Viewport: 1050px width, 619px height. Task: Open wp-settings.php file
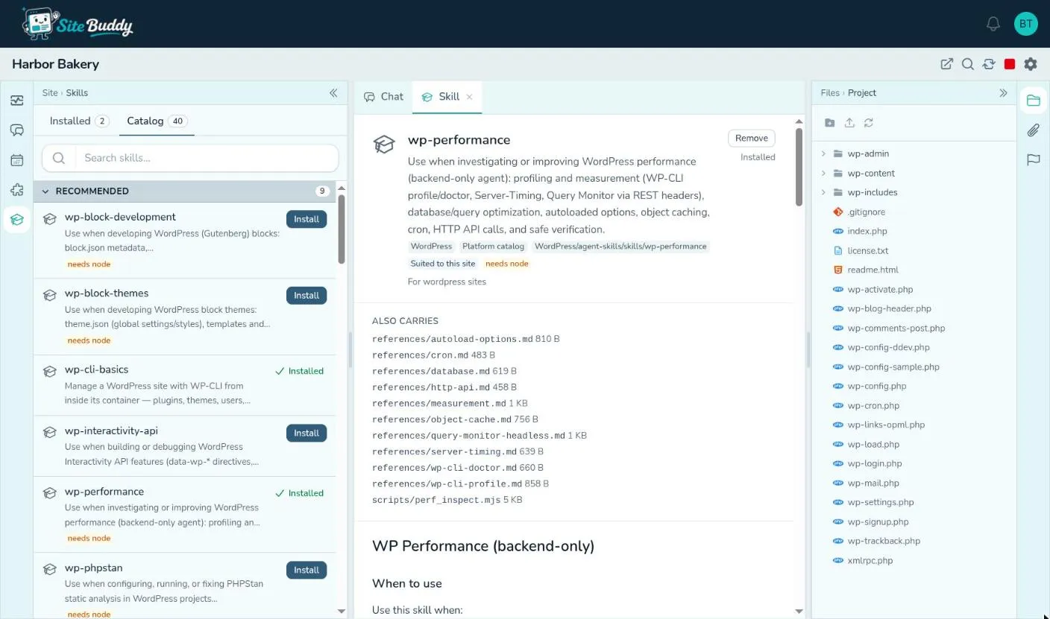click(x=880, y=502)
